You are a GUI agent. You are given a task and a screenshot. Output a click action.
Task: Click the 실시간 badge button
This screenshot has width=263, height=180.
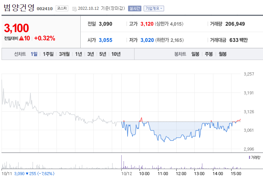[135, 8]
